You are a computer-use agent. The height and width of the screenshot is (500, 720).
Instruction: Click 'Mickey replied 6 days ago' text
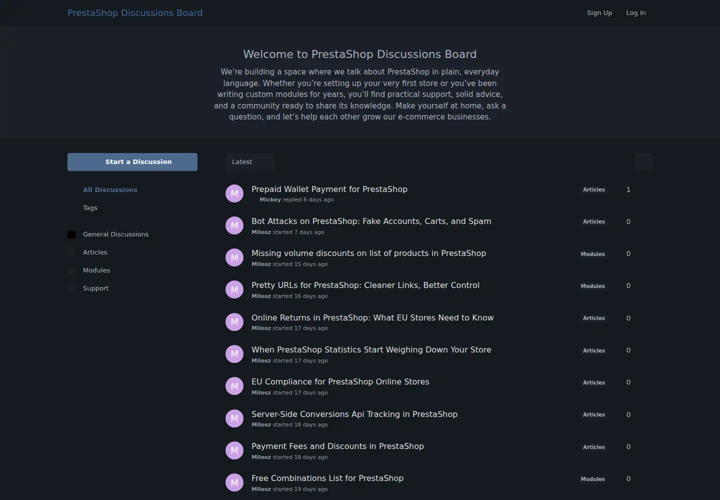pos(296,200)
